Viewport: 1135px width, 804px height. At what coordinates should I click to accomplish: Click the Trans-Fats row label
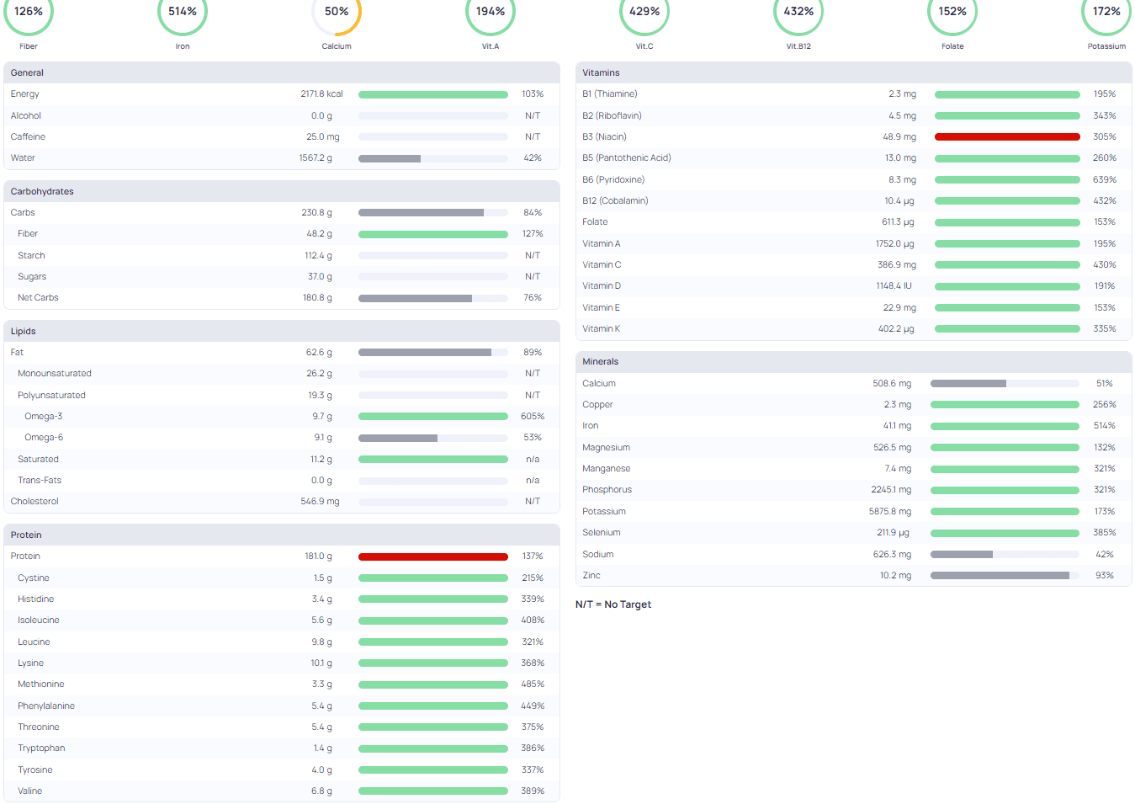(x=40, y=481)
